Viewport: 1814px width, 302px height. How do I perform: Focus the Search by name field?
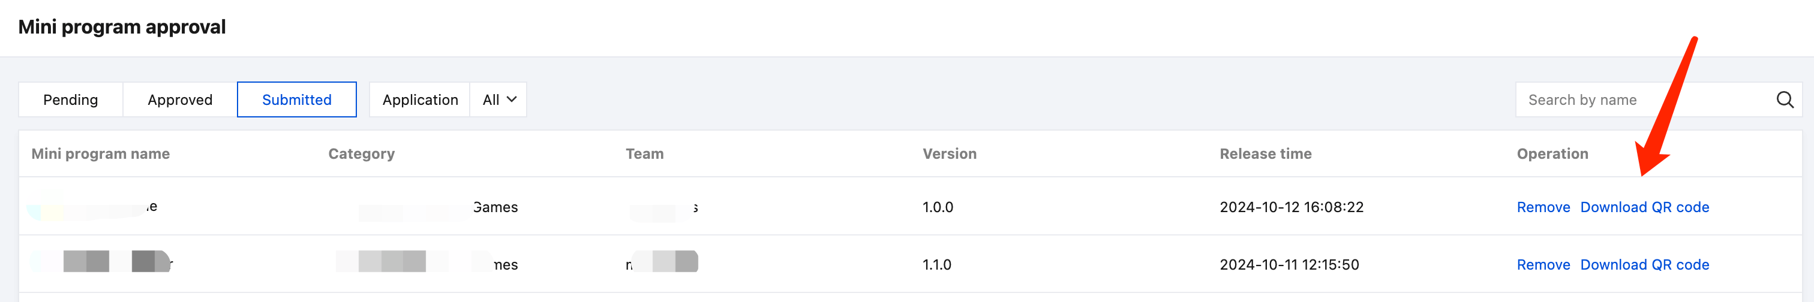(x=1641, y=100)
